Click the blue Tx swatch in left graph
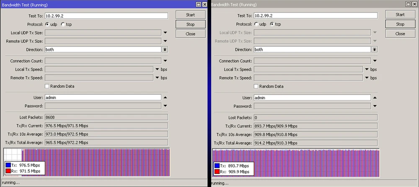 point(8,166)
